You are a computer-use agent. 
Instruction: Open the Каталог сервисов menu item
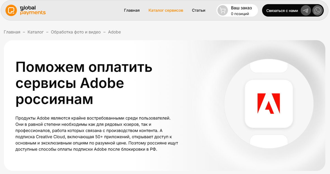[166, 10]
